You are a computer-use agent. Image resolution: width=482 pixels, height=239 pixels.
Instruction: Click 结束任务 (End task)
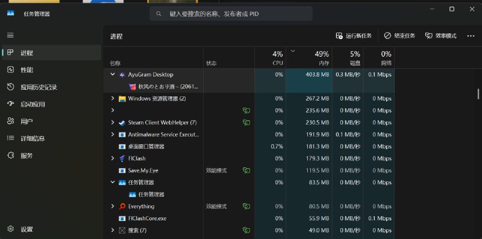399,36
